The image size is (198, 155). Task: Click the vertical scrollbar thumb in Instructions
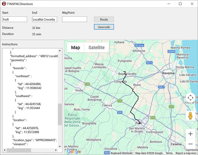[60, 114]
